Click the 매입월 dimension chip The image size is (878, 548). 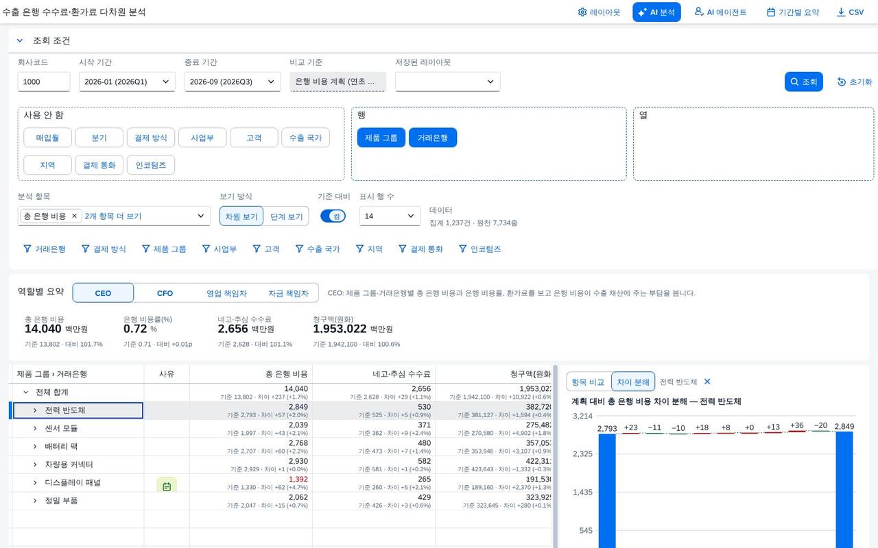tap(47, 138)
